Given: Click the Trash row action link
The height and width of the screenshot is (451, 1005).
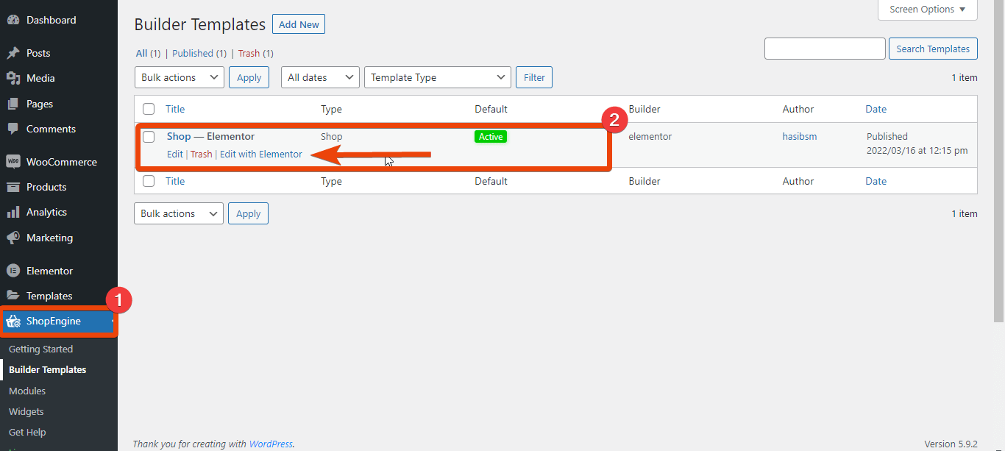Looking at the screenshot, I should (201, 154).
